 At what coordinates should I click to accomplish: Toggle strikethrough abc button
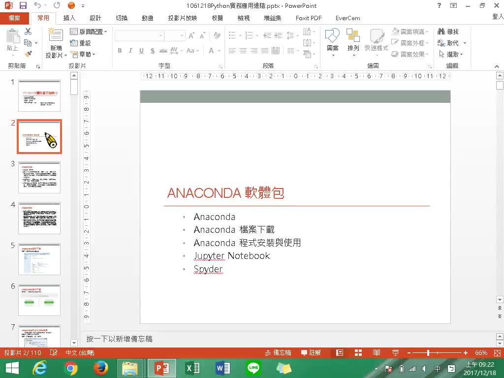coord(163,51)
